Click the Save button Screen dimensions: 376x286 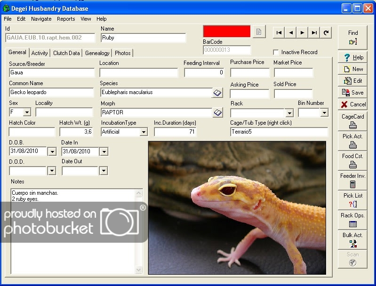click(x=352, y=93)
